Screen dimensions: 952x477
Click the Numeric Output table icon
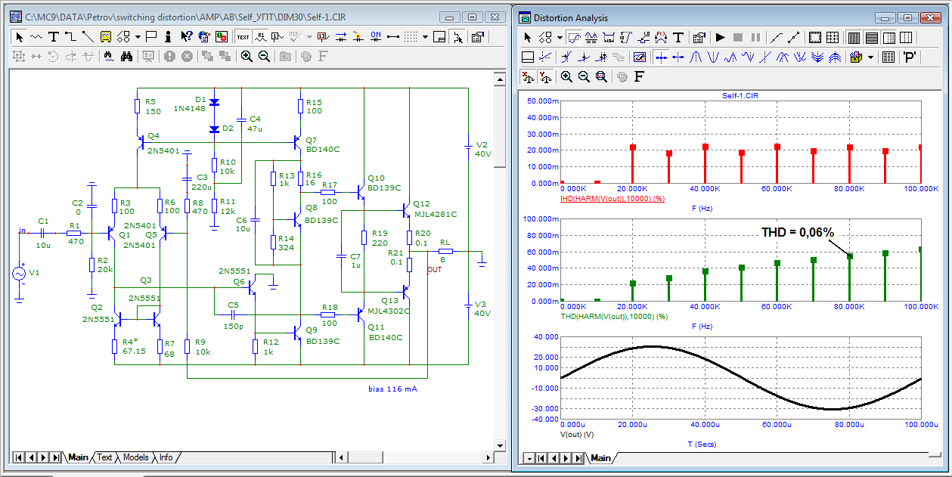click(x=888, y=57)
